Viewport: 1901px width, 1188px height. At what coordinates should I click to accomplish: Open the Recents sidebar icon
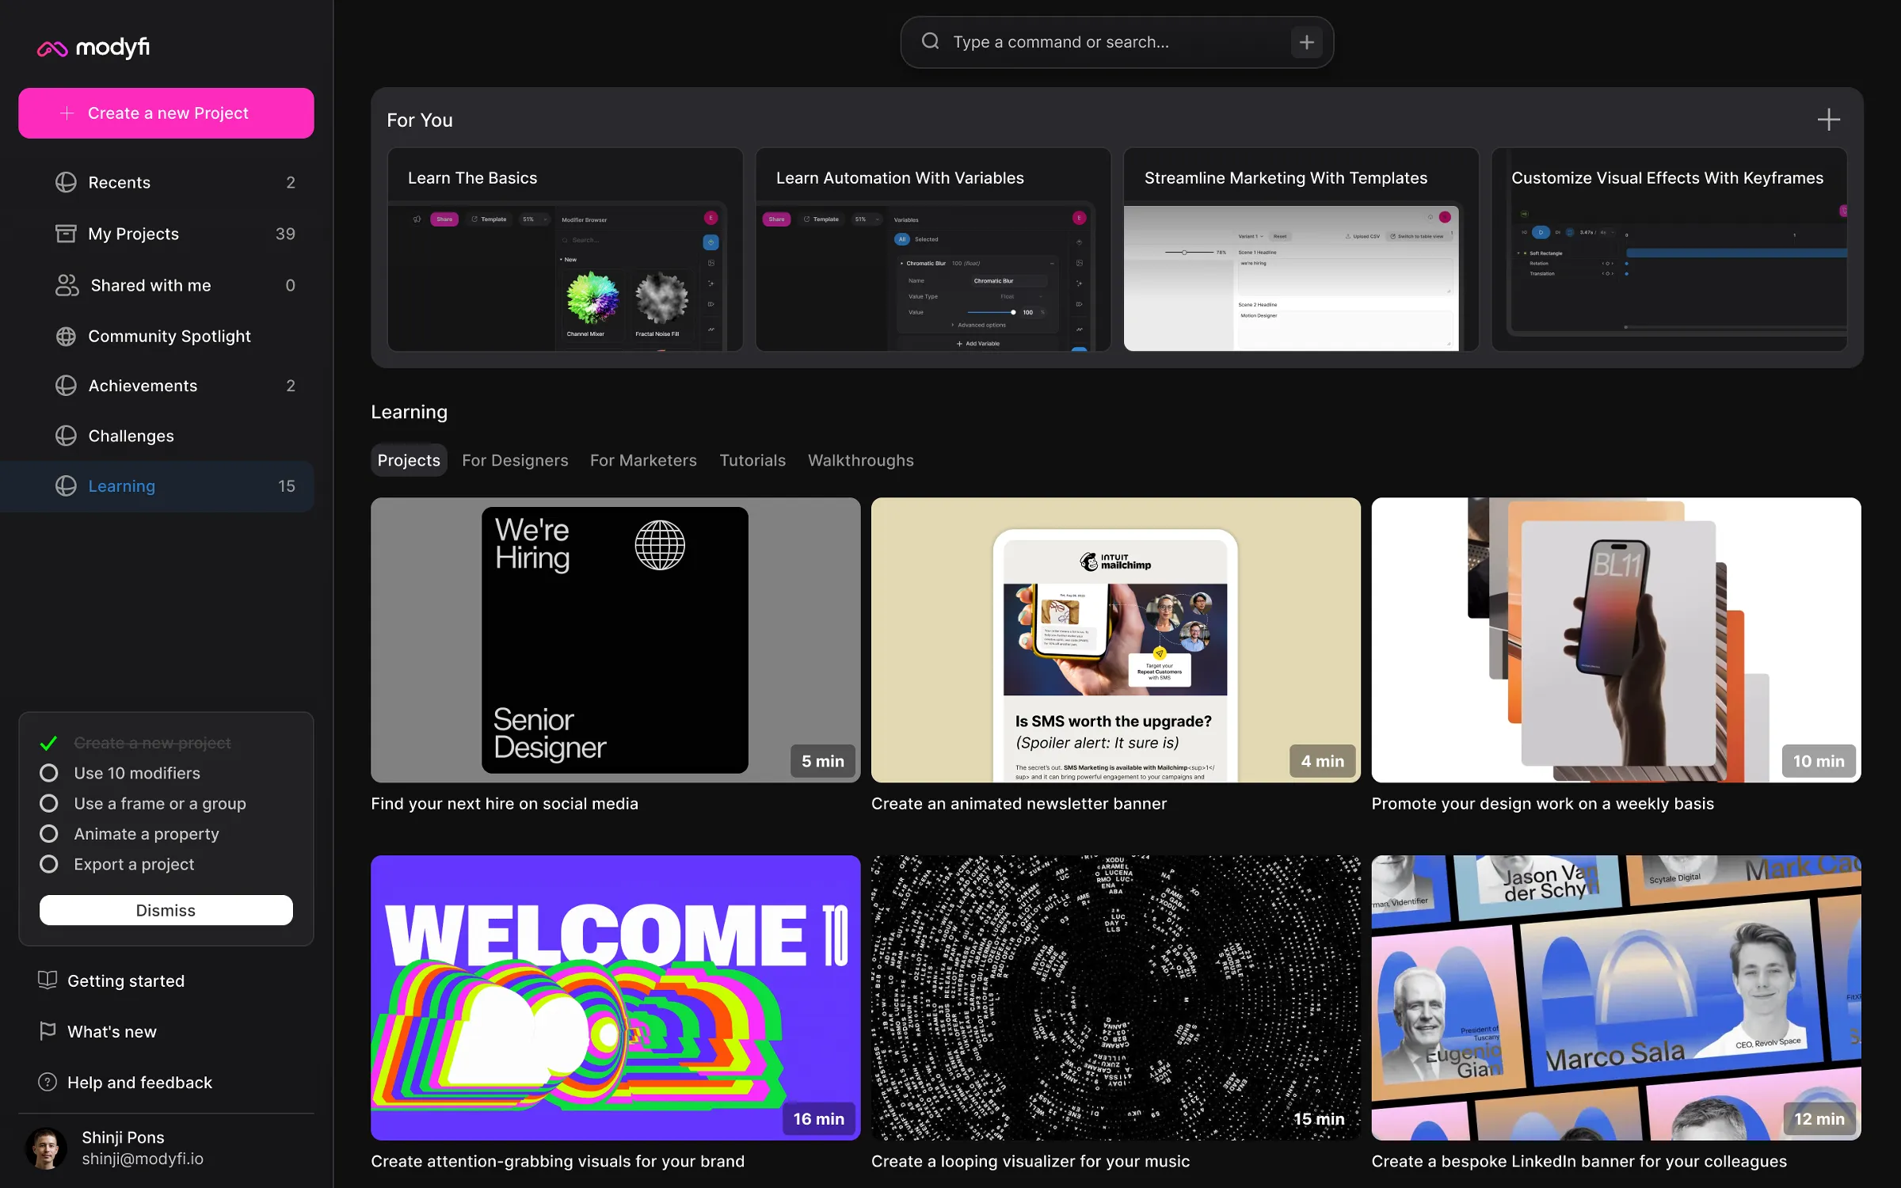(66, 182)
